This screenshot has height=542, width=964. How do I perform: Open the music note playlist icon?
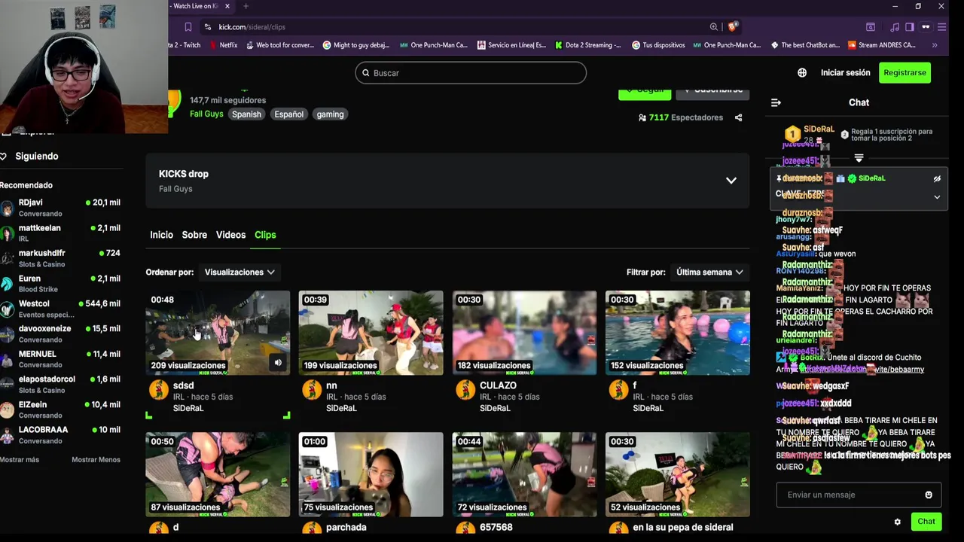[894, 27]
